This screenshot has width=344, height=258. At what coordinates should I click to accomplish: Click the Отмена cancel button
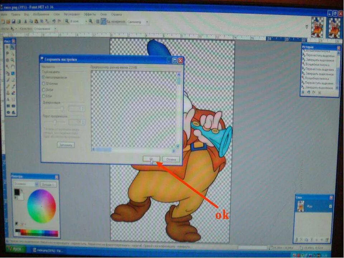tap(171, 159)
